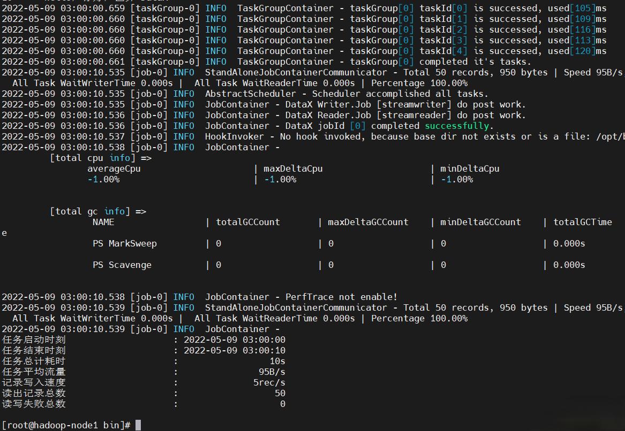Click the 'PerfTrace not enable!' message
Image resolution: width=625 pixels, height=431 pixels.
tap(340, 297)
